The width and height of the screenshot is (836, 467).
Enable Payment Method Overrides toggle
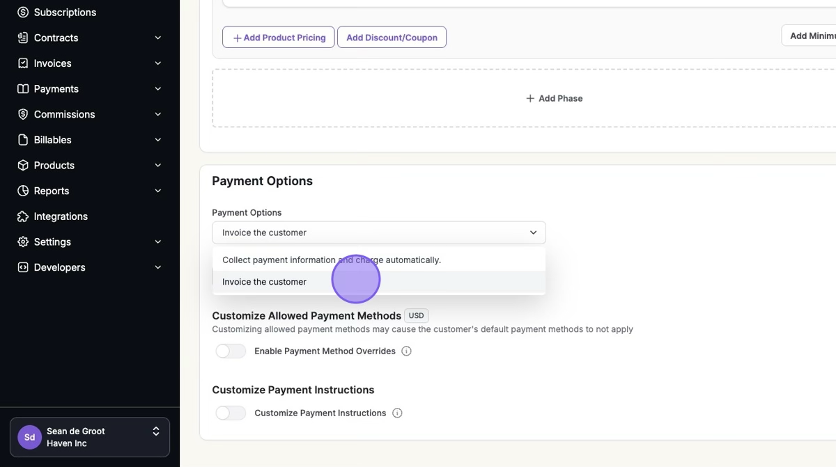pyautogui.click(x=231, y=351)
